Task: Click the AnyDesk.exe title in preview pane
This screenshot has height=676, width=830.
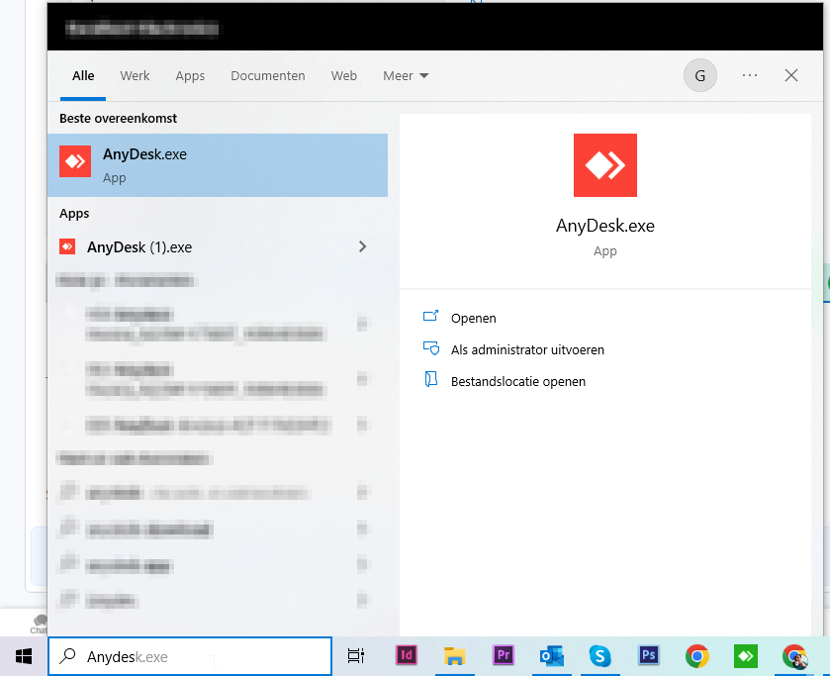Action: pyautogui.click(x=605, y=227)
